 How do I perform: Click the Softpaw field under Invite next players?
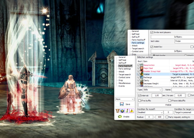[172, 37]
